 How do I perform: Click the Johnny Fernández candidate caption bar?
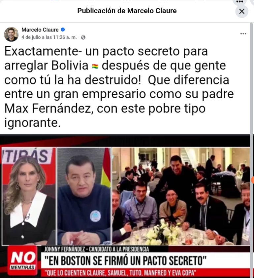pyautogui.click(x=97, y=249)
